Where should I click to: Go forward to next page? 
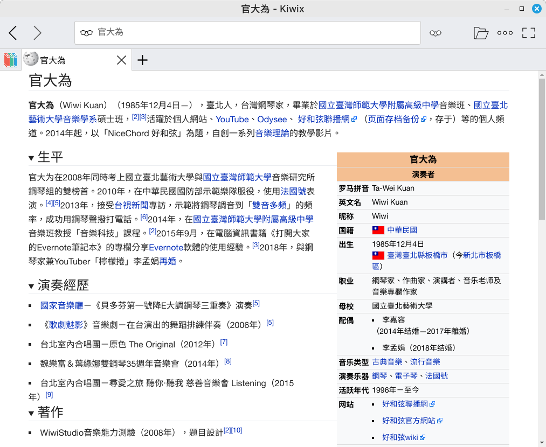pyautogui.click(x=37, y=33)
